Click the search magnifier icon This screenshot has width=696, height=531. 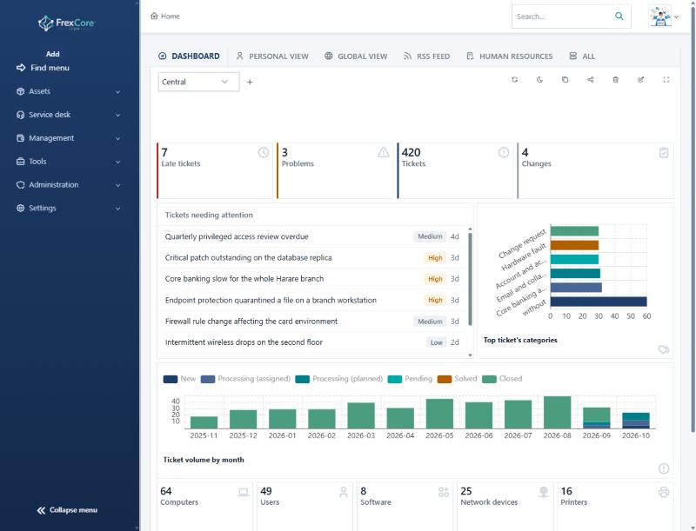click(x=619, y=17)
